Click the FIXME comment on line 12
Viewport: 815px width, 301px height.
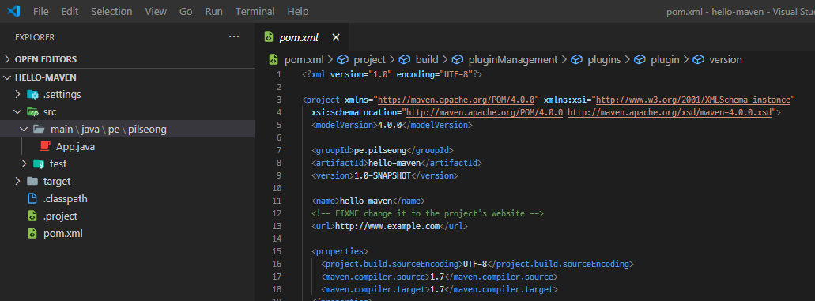[x=428, y=213]
